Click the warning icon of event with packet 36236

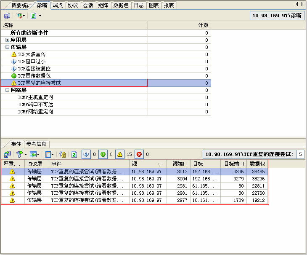tap(12, 179)
